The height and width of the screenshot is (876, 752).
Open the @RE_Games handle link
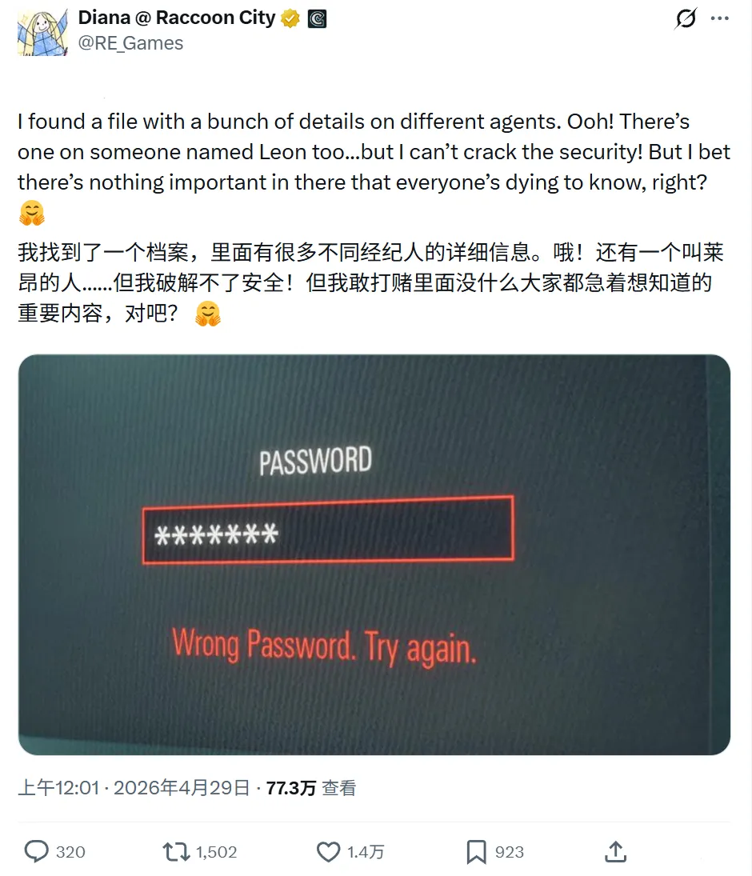coord(130,43)
